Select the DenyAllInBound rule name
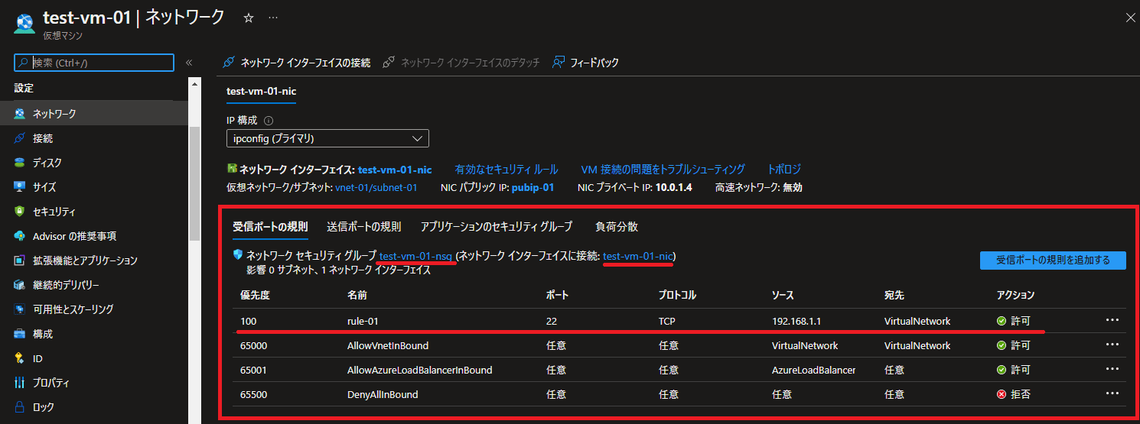This screenshot has height=424, width=1140. tap(383, 394)
